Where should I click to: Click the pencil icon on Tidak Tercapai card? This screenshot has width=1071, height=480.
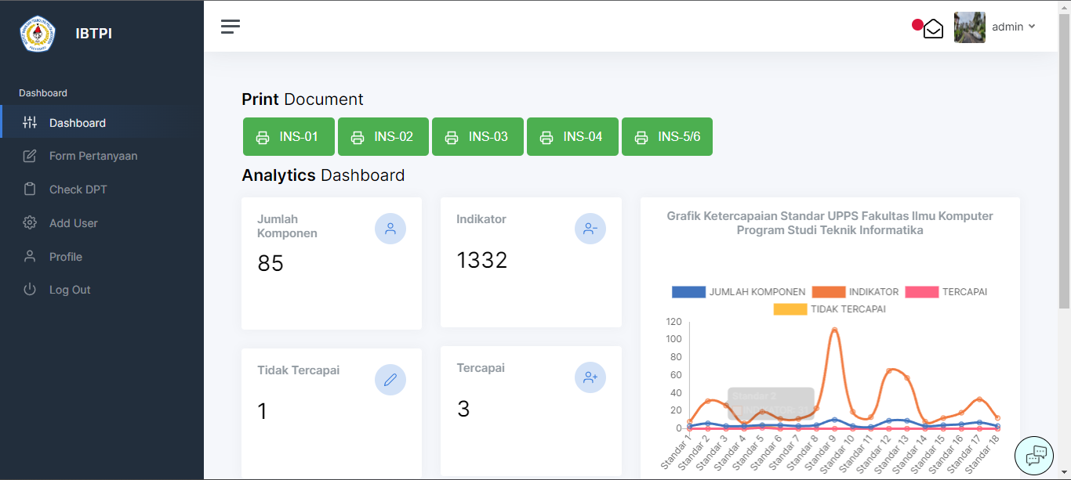pos(390,380)
